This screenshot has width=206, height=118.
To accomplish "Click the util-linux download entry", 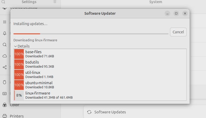I will coord(100,75).
